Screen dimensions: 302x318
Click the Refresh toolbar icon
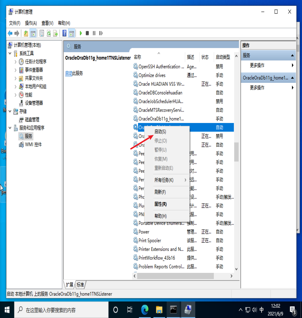pyautogui.click(x=49, y=33)
